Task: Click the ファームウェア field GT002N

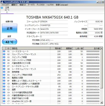Action: click(54, 22)
